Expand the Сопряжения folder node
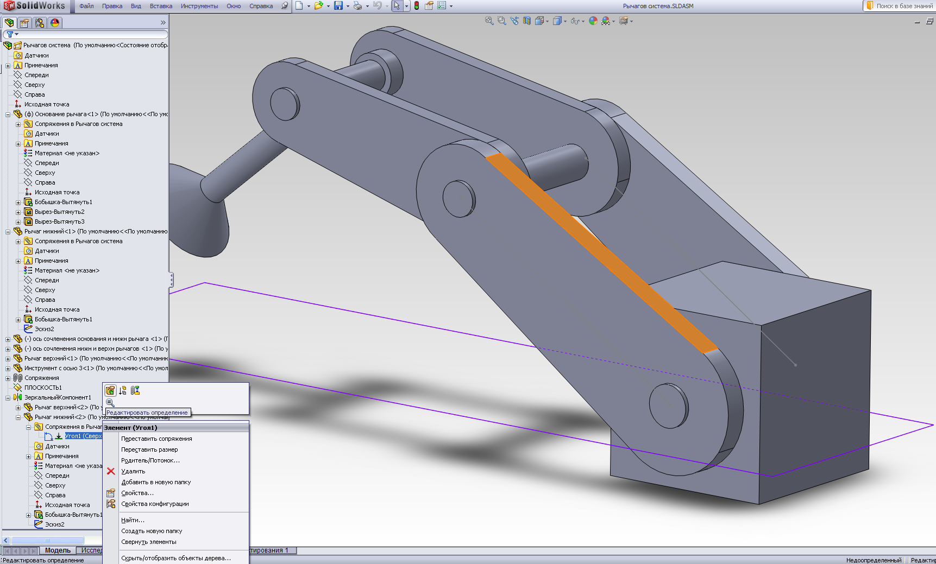Viewport: 936px width, 564px height. (8, 378)
